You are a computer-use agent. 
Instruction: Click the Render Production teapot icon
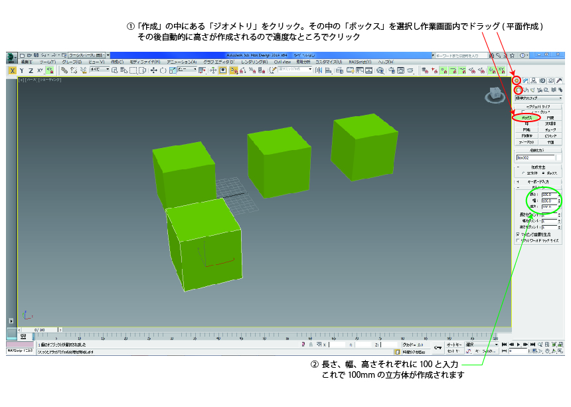click(410, 71)
